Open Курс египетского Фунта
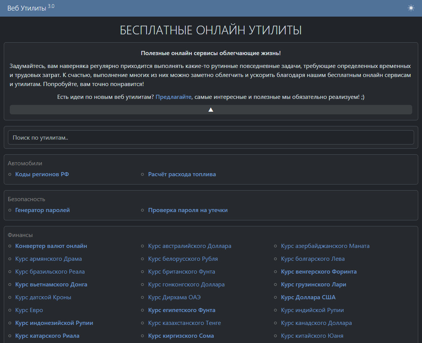Viewport: 422px width, 343px height. 182,310
